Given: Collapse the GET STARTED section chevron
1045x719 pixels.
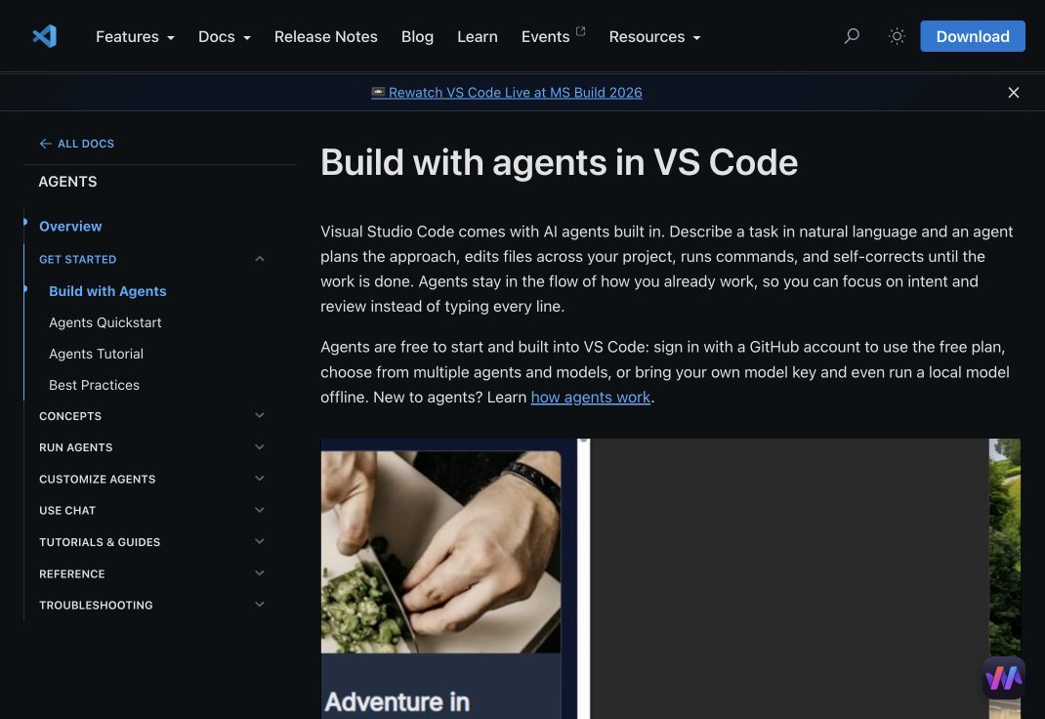Looking at the screenshot, I should click(260, 259).
